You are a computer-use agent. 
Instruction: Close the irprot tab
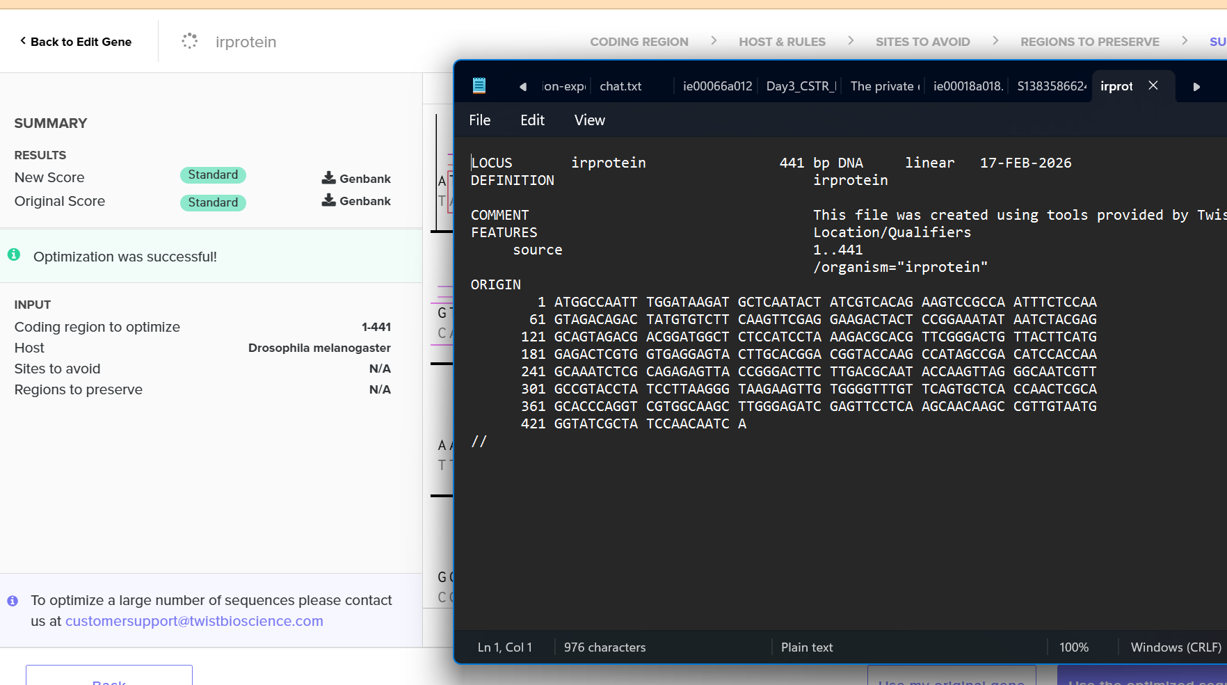[1153, 86]
